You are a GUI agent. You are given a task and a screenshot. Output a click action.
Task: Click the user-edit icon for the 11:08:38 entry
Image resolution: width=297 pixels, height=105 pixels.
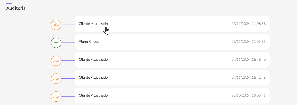tap(56, 25)
